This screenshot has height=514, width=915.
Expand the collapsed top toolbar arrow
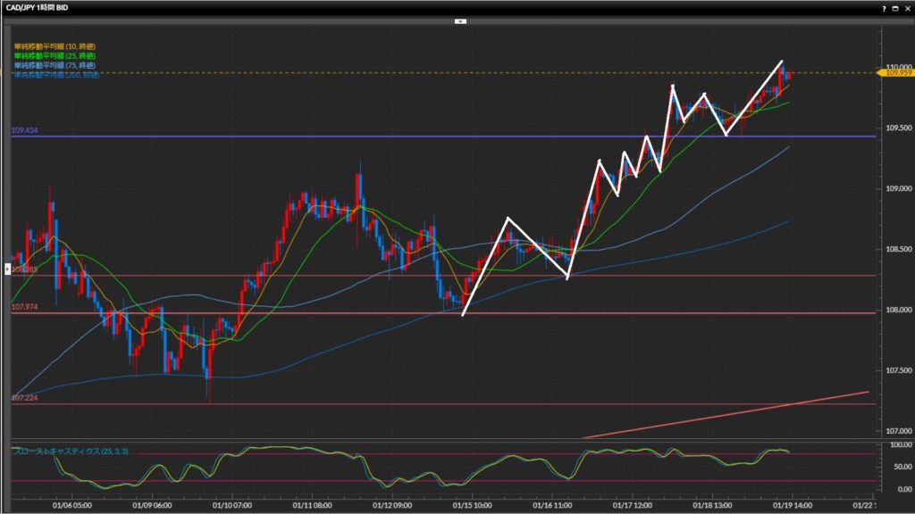(x=459, y=20)
